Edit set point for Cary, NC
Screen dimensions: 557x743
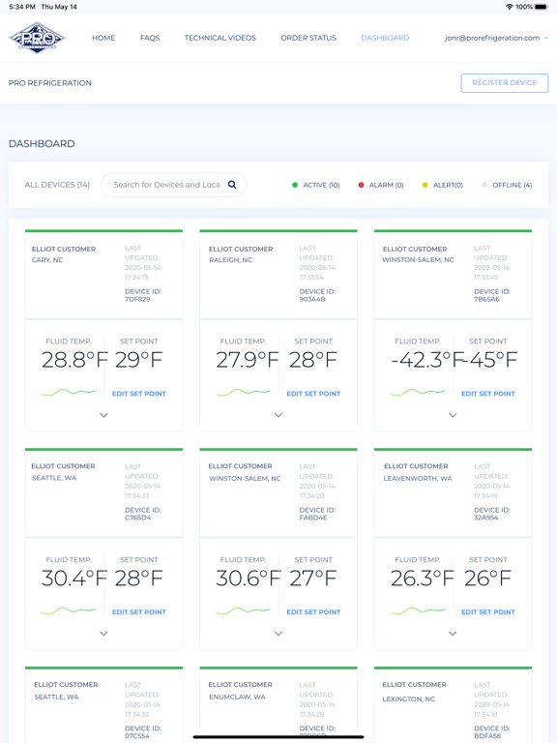point(139,394)
